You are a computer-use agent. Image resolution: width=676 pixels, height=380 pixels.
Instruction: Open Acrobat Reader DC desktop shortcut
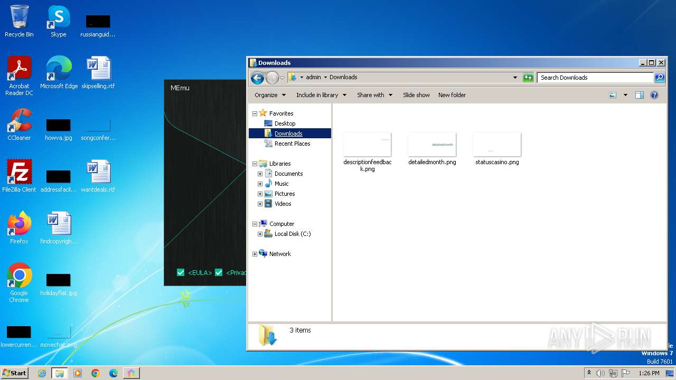(19, 76)
